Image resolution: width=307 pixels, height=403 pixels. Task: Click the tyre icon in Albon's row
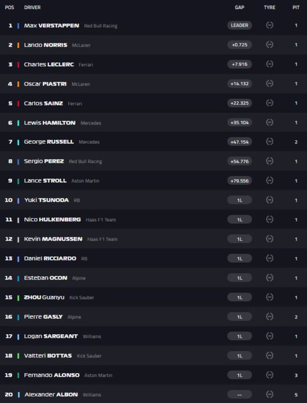[270, 394]
